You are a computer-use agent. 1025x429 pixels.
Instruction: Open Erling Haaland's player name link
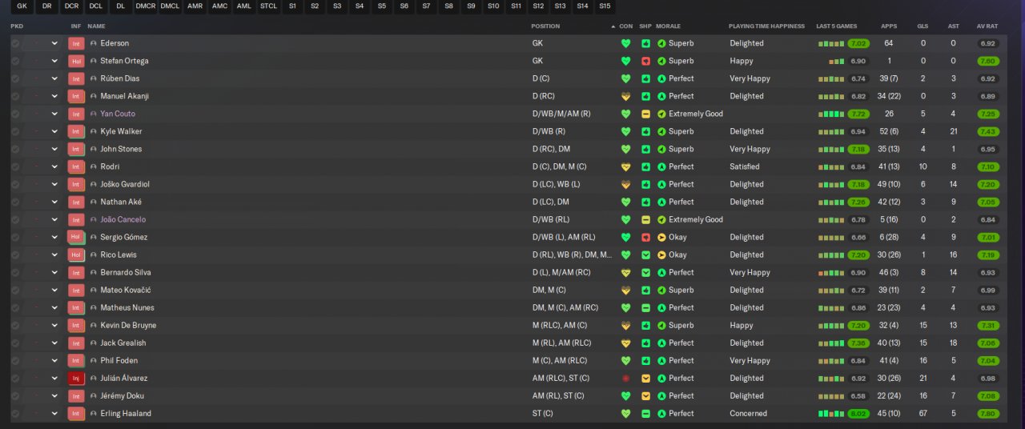[x=126, y=413]
